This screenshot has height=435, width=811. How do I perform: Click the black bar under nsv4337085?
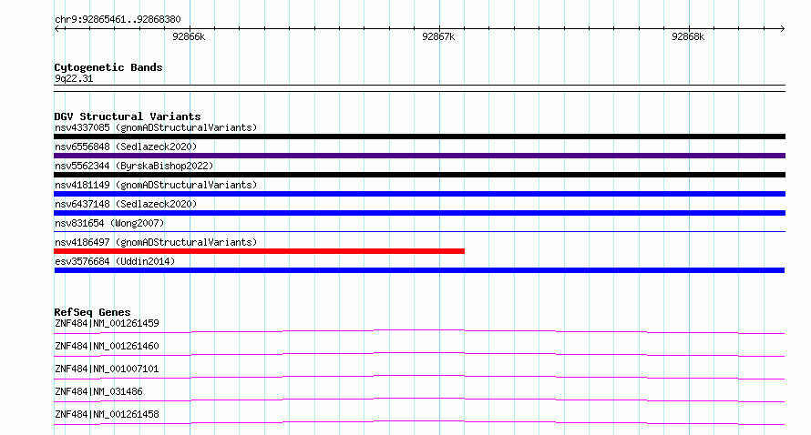coord(419,137)
